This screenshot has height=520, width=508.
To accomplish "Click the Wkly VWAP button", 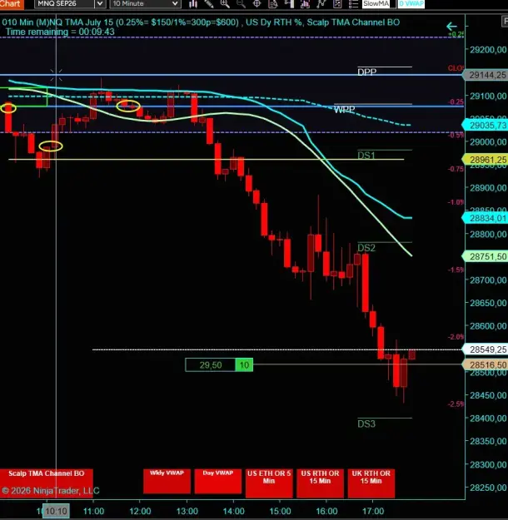I will pos(167,481).
